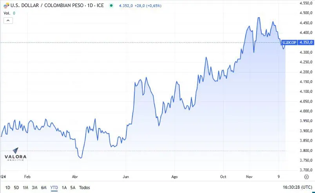This screenshot has height=193, width=315.
Task: Click the 3.700,0 price axis label
Action: tap(306, 170)
